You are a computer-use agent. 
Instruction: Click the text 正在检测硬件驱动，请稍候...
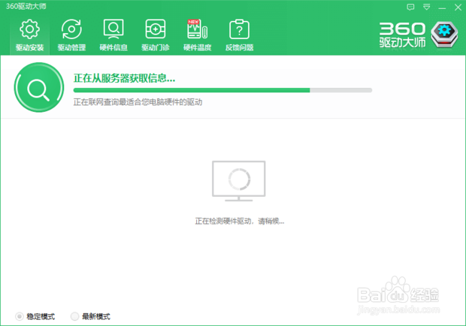pyautogui.click(x=240, y=221)
